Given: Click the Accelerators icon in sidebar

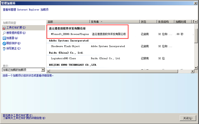Looking at the screenshot, I should [x=4, y=38].
